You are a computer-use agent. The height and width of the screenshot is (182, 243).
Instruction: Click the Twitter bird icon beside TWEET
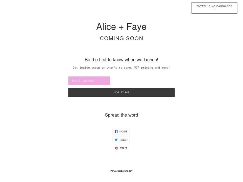tap(116, 140)
